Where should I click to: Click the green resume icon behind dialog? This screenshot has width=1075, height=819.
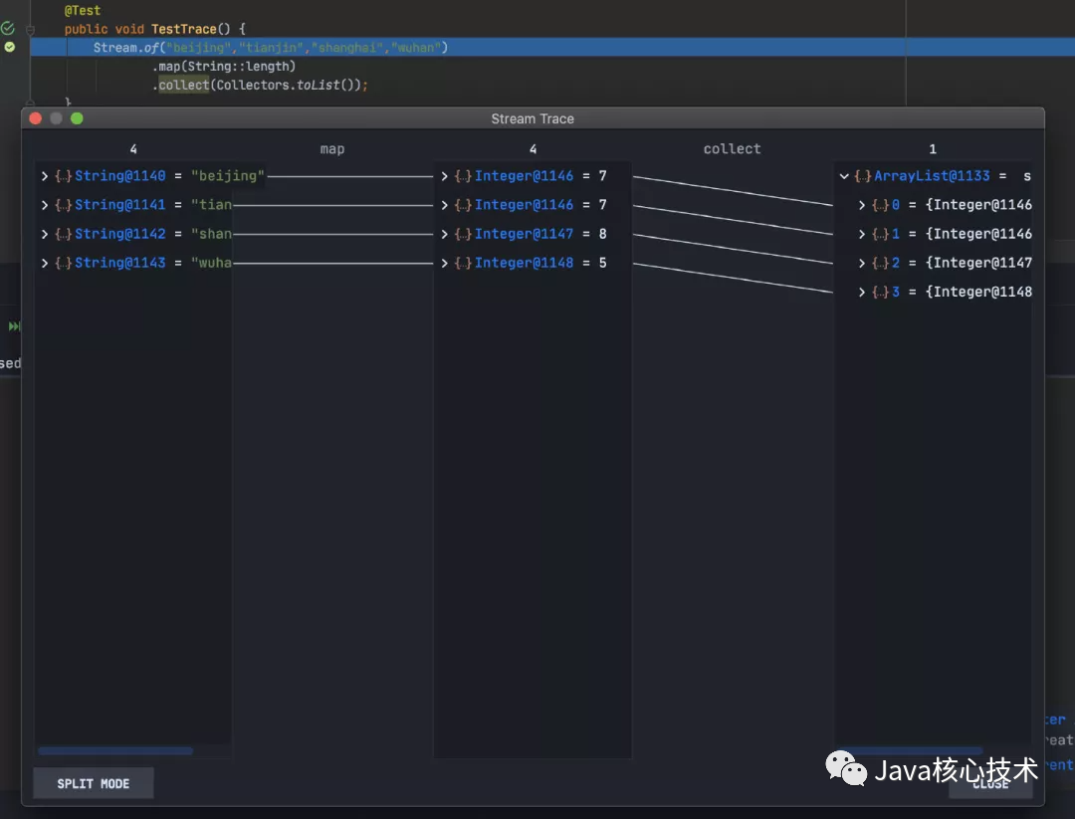click(x=14, y=326)
